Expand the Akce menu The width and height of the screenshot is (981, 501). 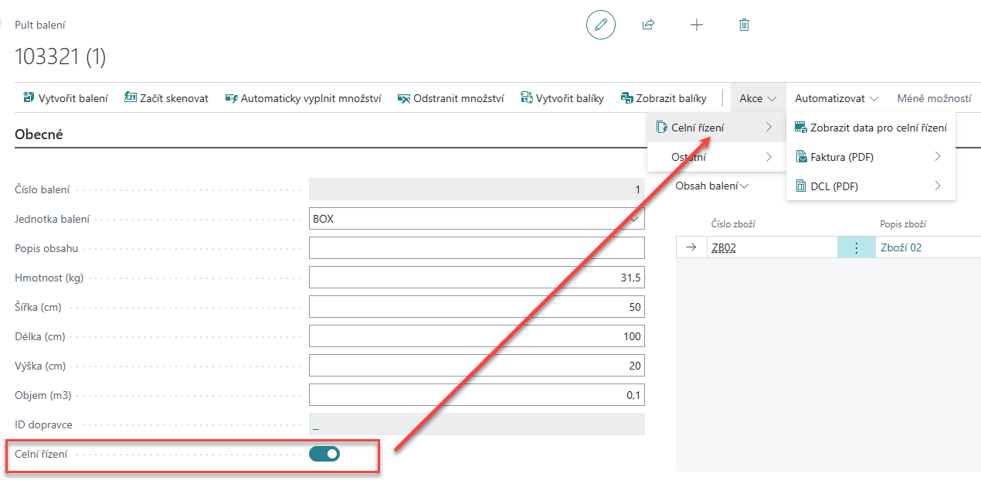pyautogui.click(x=757, y=98)
